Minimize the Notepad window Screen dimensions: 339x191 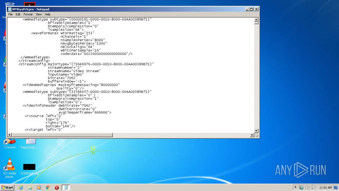coord(247,9)
